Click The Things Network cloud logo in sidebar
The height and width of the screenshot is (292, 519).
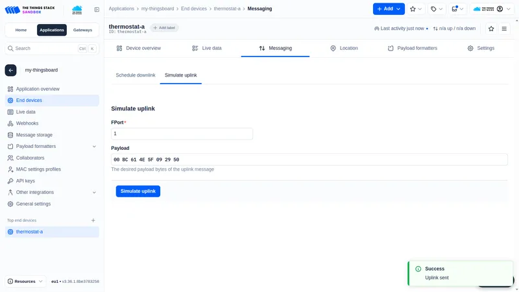tap(77, 10)
